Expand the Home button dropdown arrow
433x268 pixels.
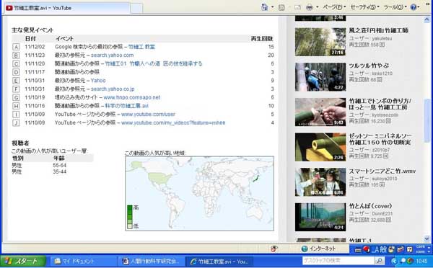pos(273,7)
